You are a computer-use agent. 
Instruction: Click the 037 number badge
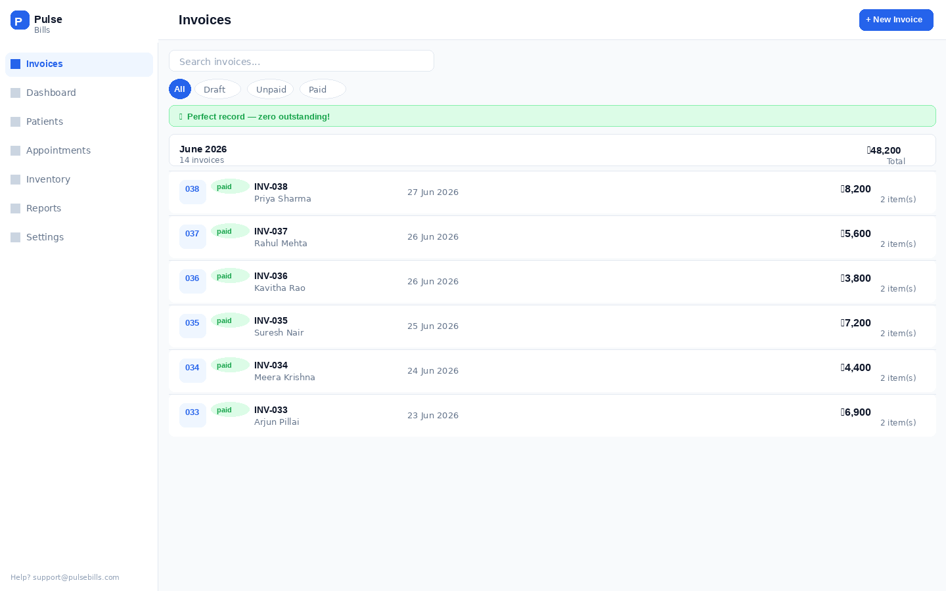(192, 236)
